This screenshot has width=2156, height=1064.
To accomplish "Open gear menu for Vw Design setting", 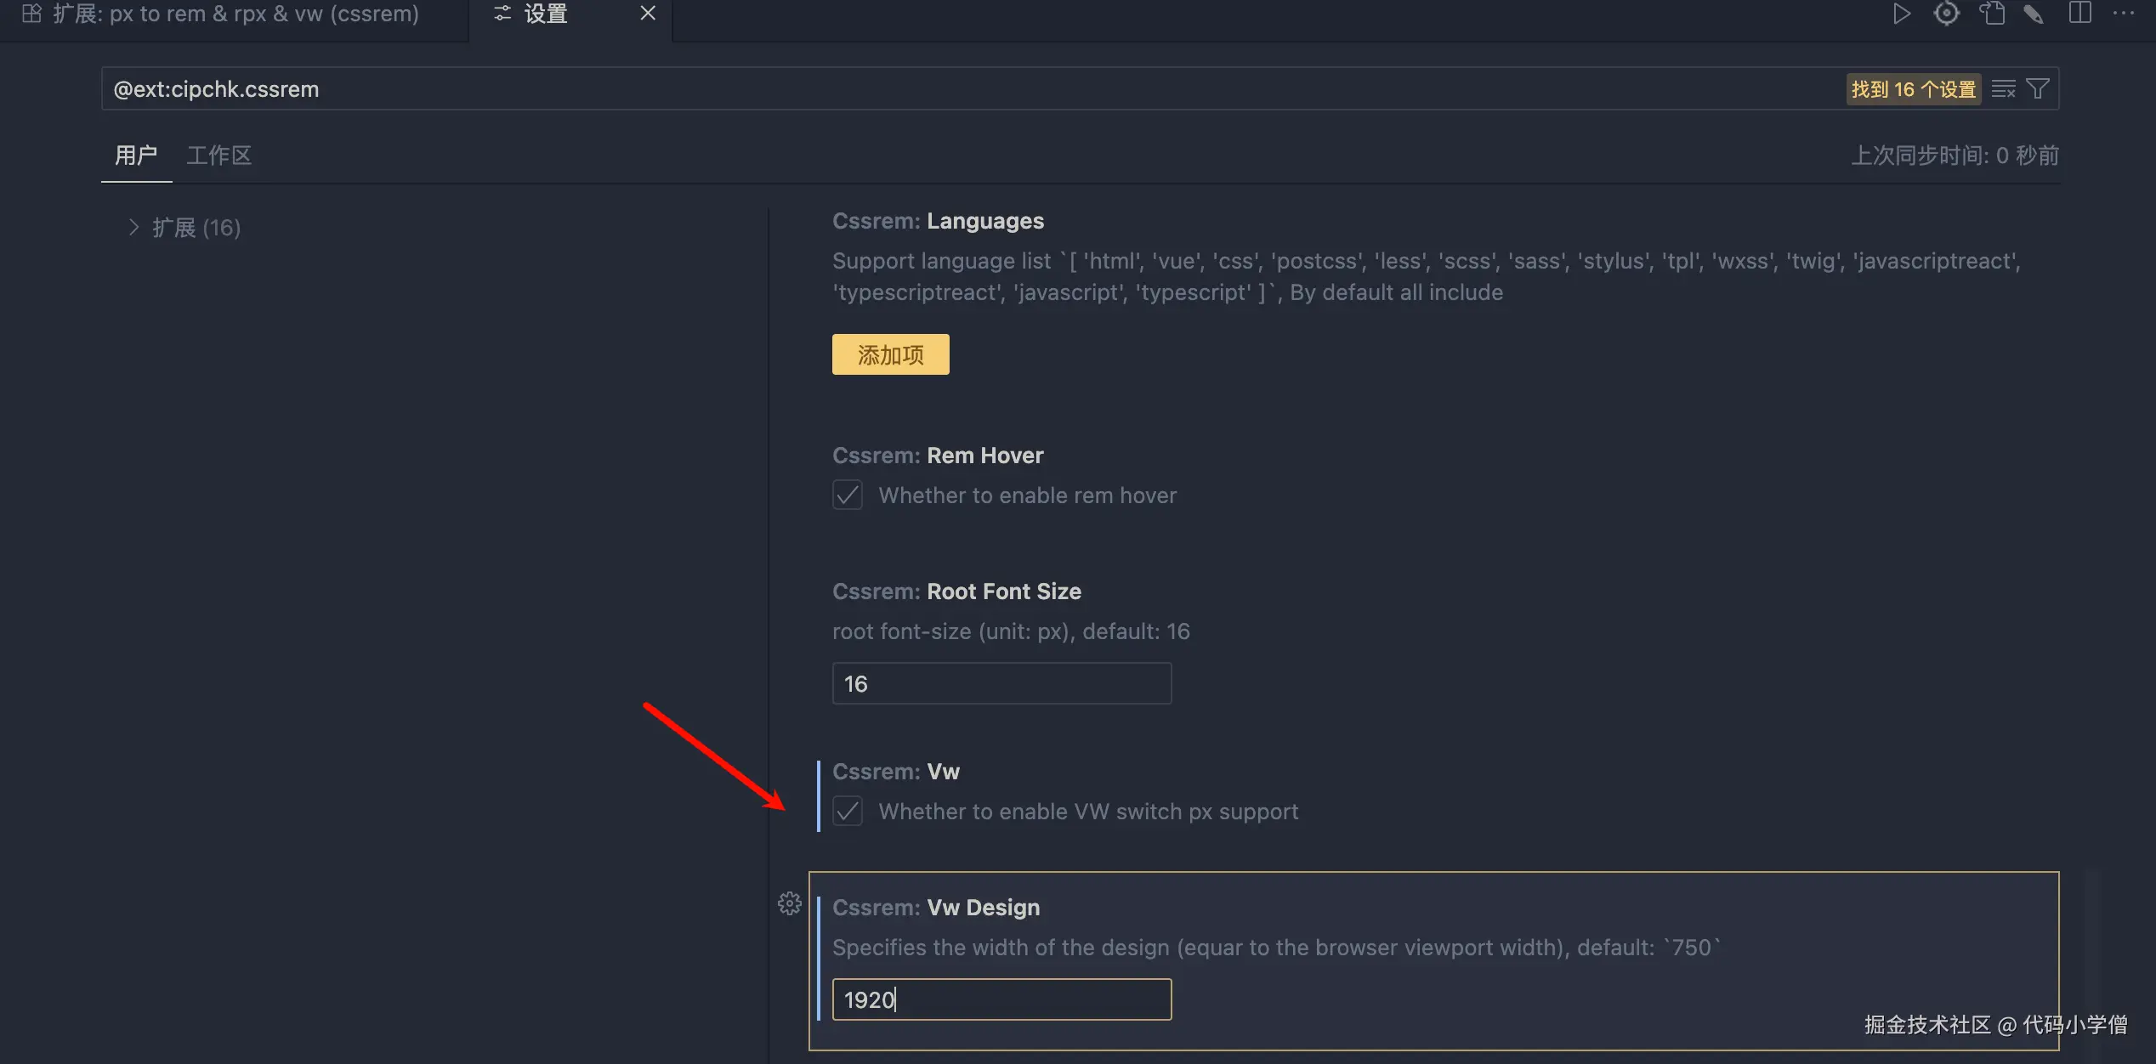I will tap(790, 903).
